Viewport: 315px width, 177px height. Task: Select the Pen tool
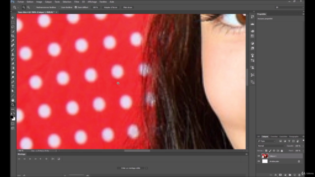pos(13,82)
